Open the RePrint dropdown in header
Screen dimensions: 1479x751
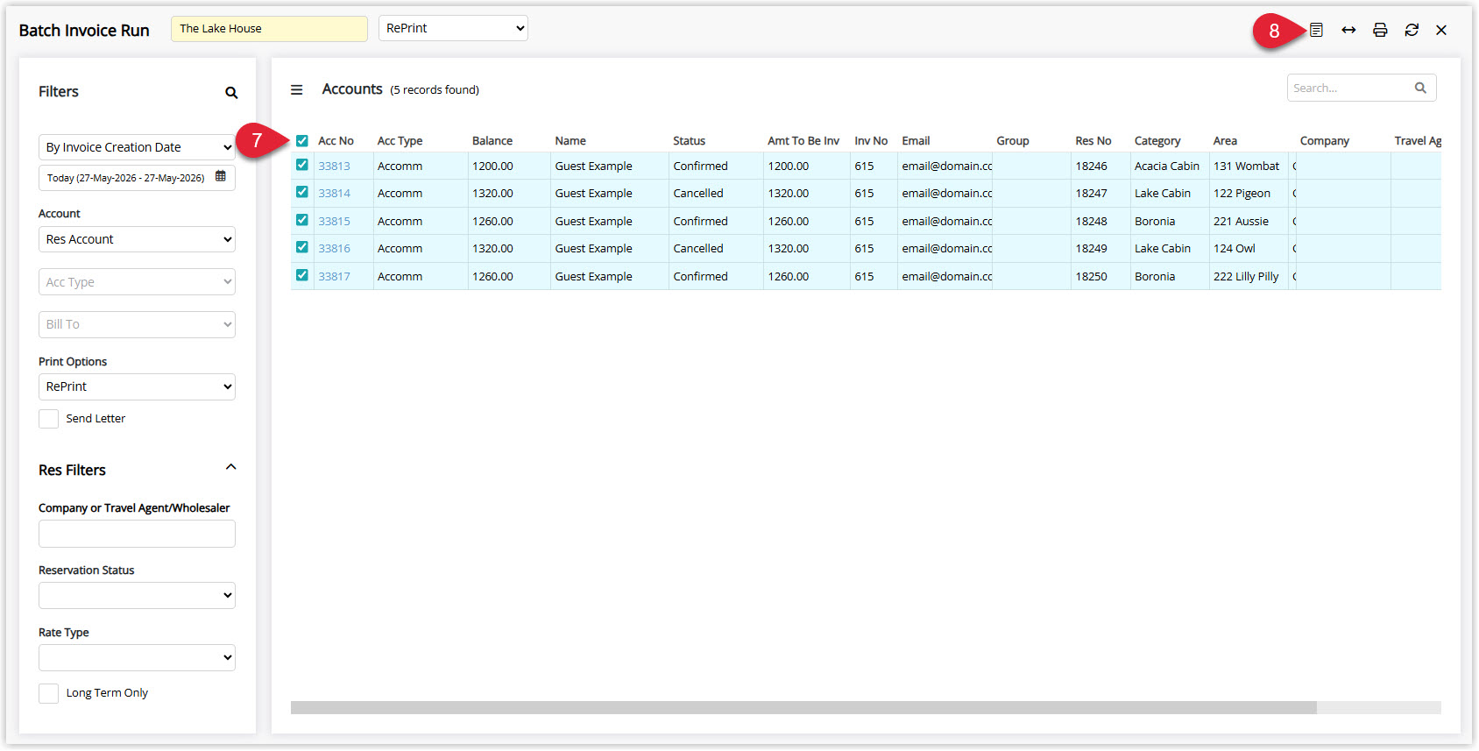tap(453, 28)
